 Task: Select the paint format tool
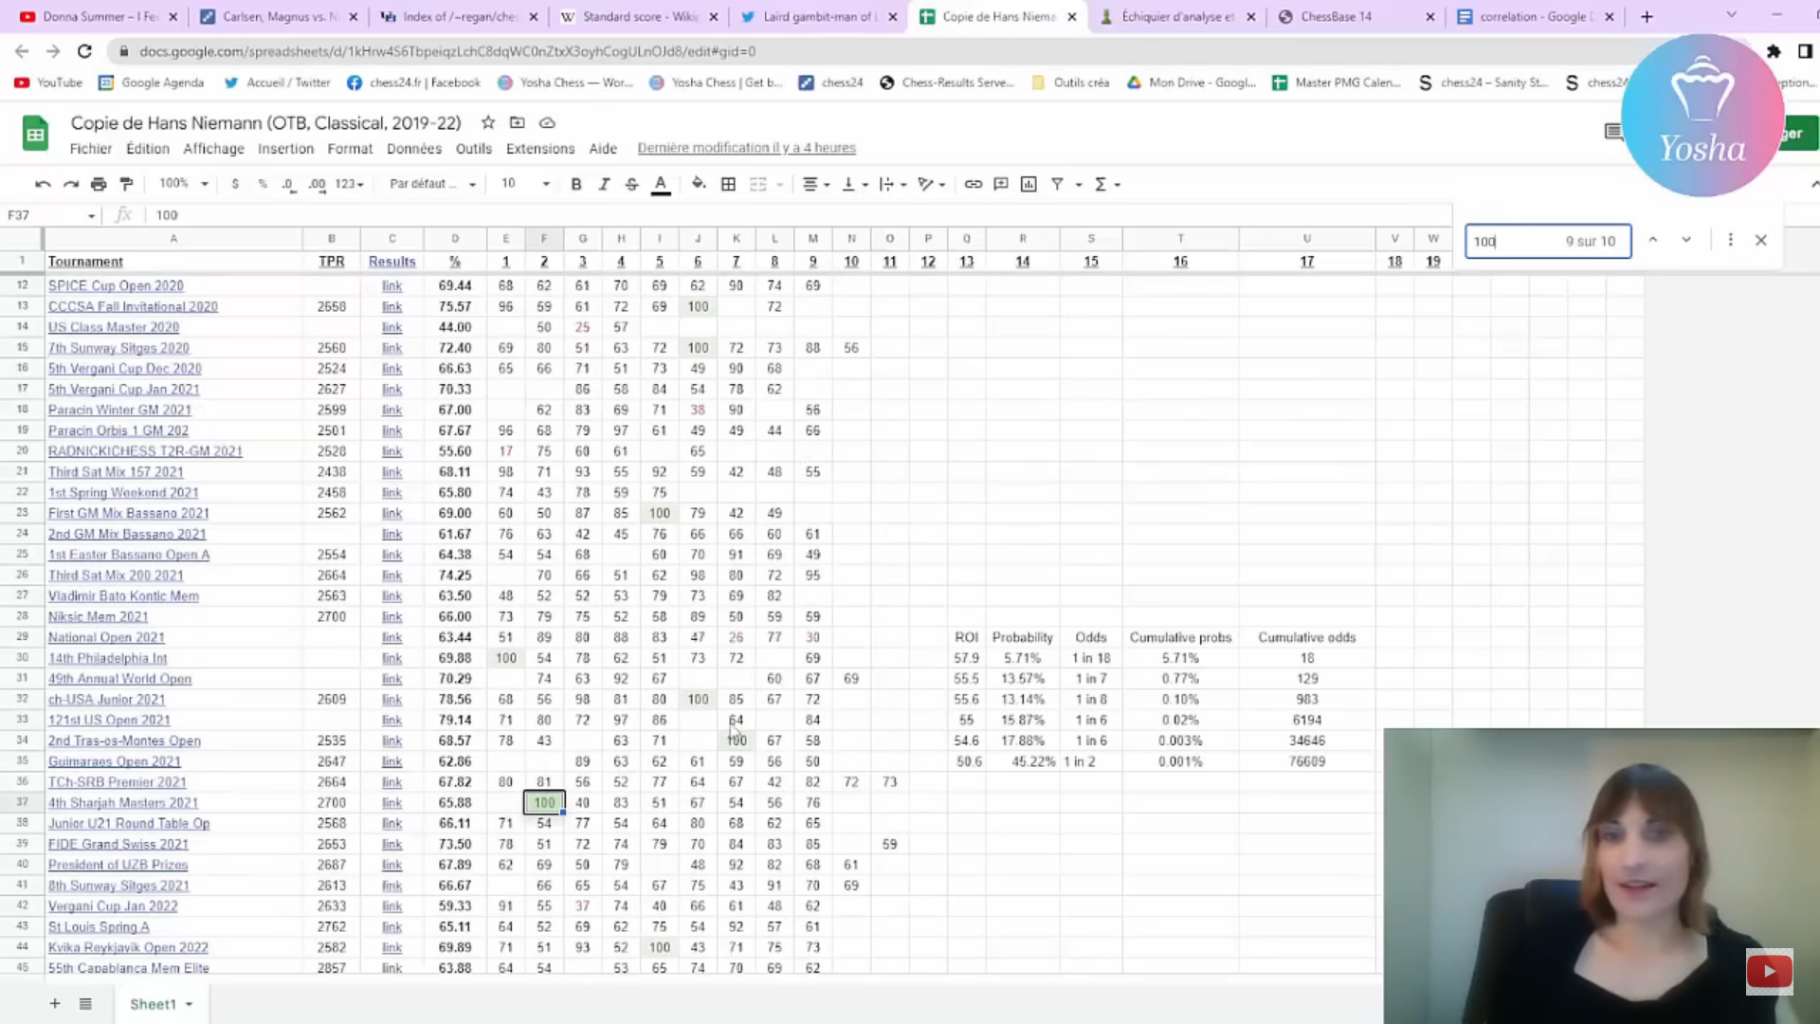[126, 184]
